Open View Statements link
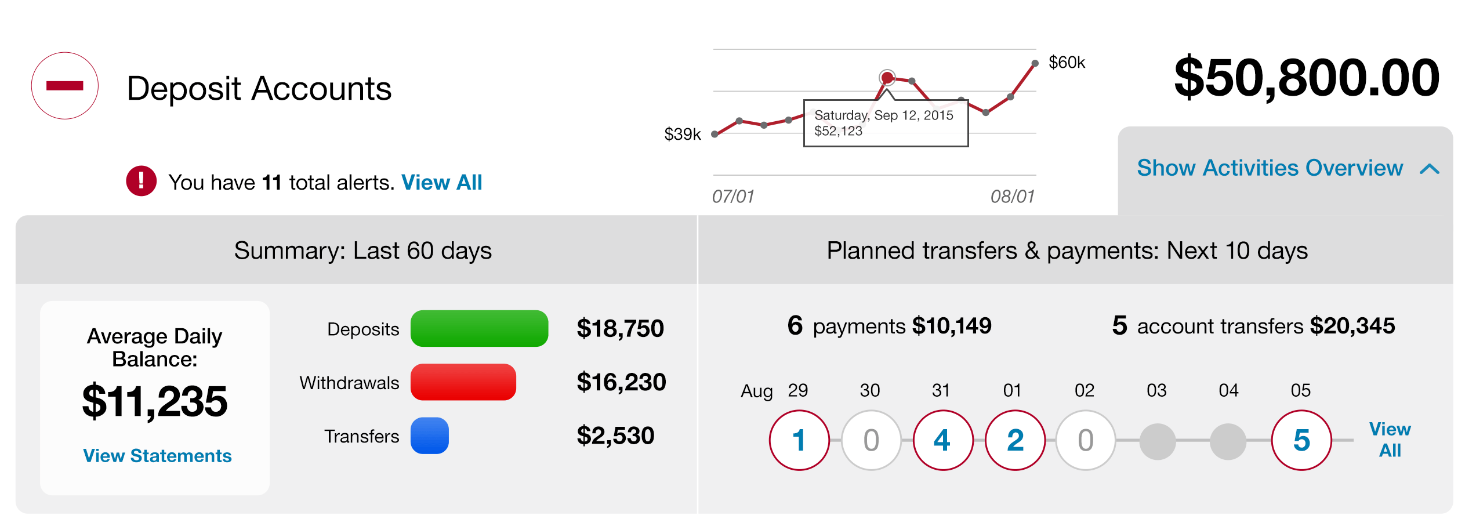Viewport: 1476px width, 526px height. coord(157,456)
